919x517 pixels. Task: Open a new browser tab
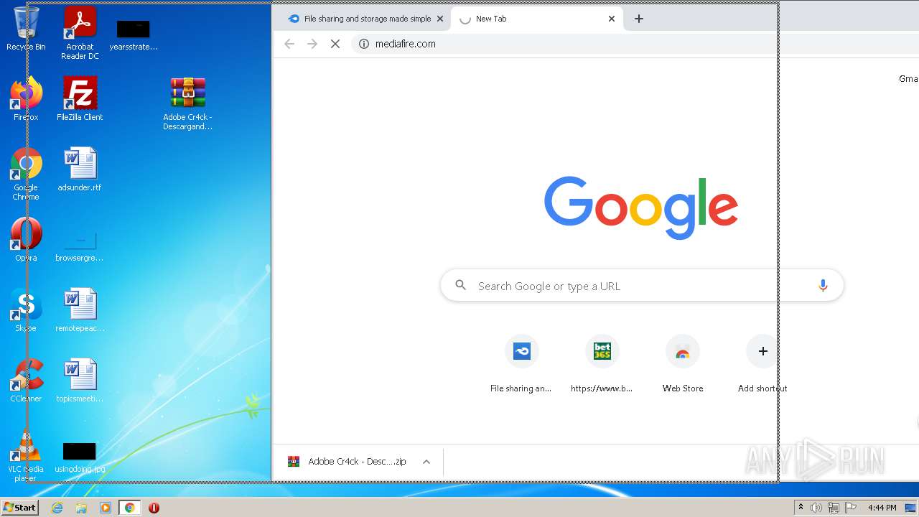(x=639, y=19)
